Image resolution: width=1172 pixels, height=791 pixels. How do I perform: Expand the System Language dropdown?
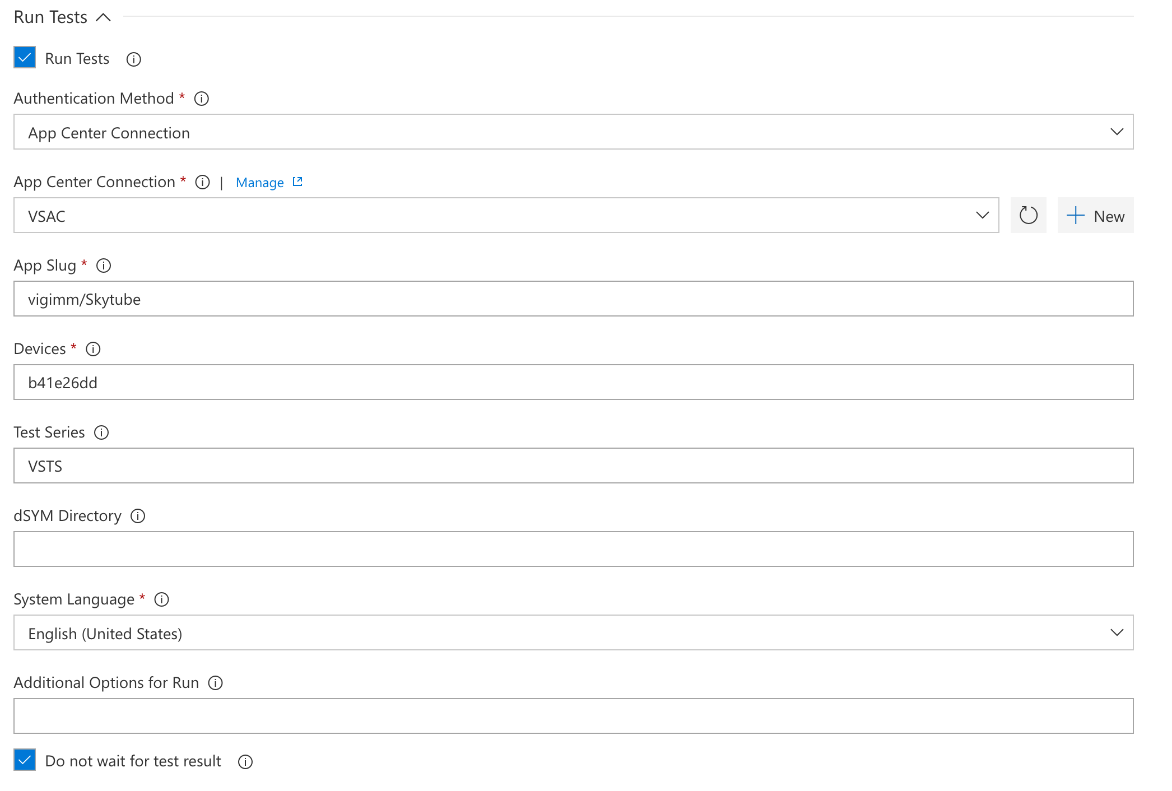[x=1117, y=632]
